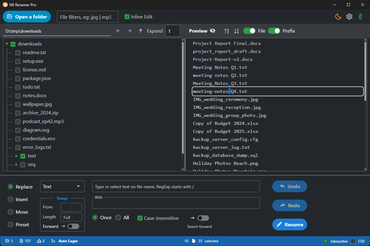Enable Search forward toggle

coord(203,218)
